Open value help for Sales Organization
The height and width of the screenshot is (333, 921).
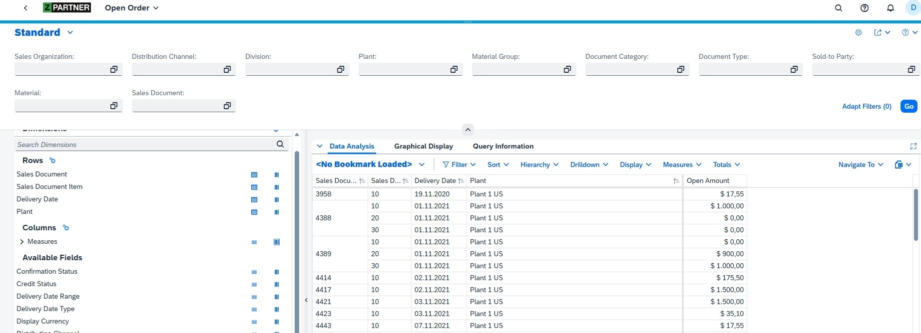point(114,69)
